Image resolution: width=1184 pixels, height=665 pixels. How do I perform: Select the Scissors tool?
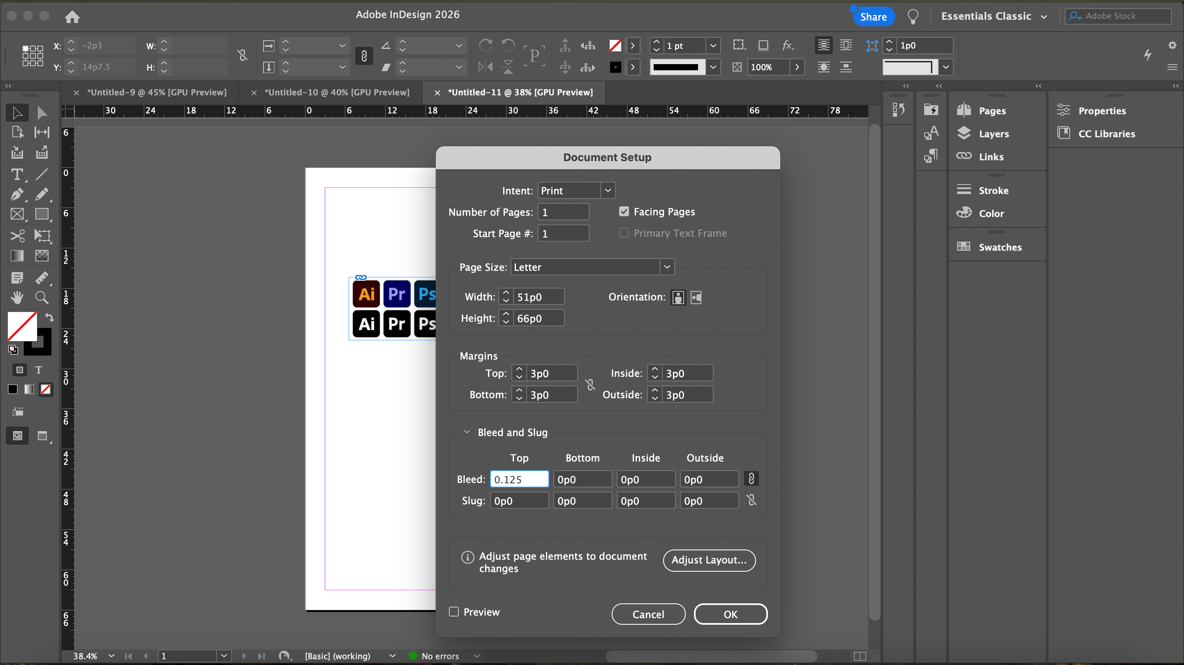[17, 236]
